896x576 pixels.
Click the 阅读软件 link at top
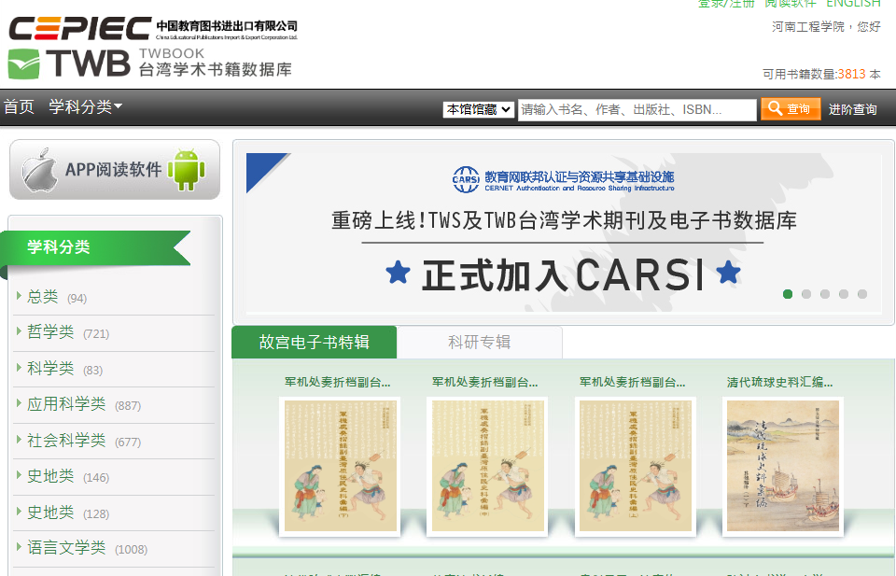coord(791,4)
